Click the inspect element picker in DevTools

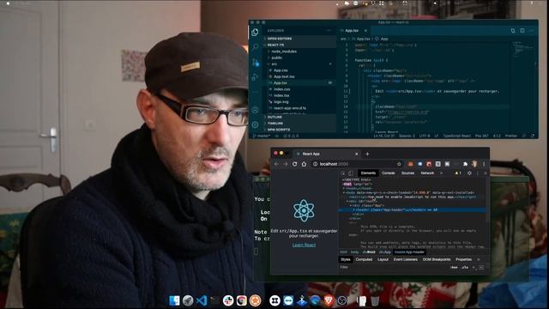click(x=343, y=173)
